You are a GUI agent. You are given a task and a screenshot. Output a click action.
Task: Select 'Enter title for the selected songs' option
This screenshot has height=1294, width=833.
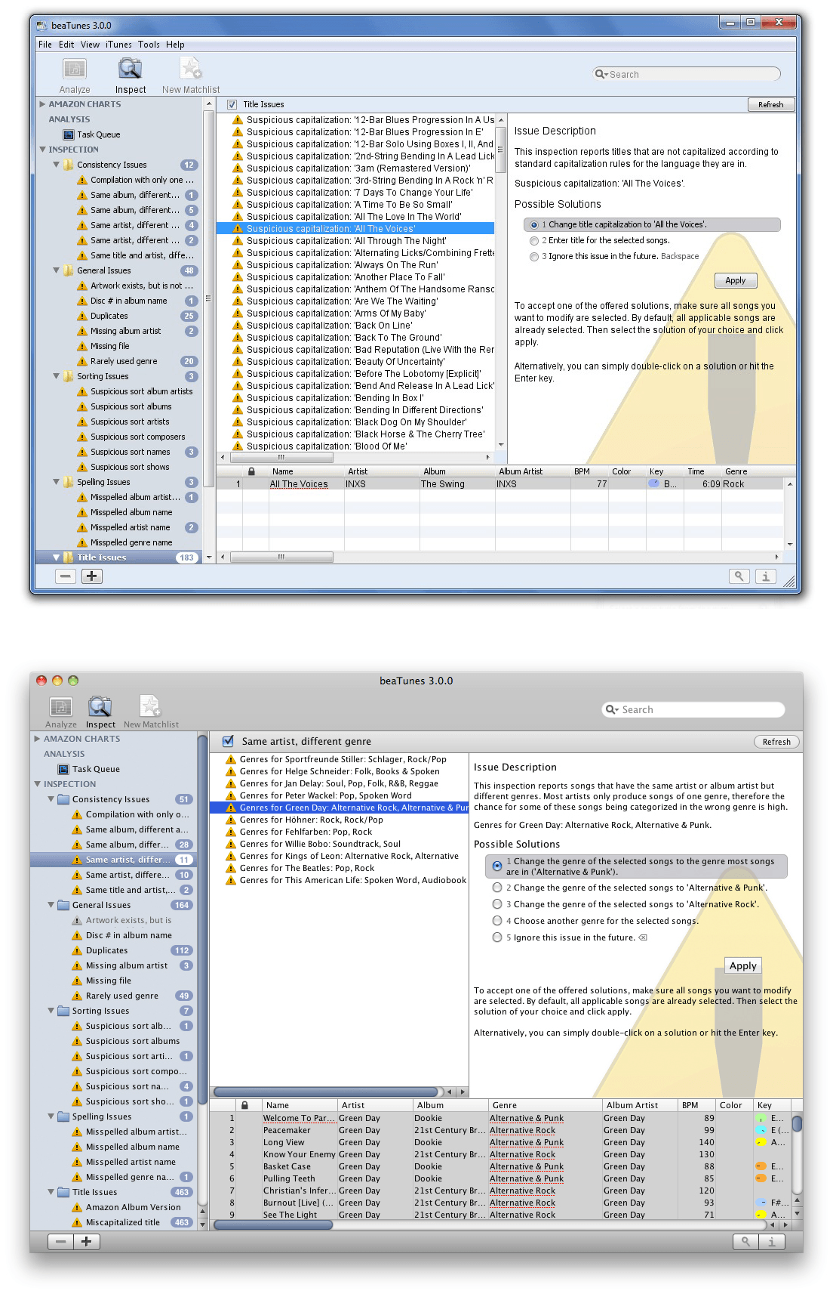(534, 241)
